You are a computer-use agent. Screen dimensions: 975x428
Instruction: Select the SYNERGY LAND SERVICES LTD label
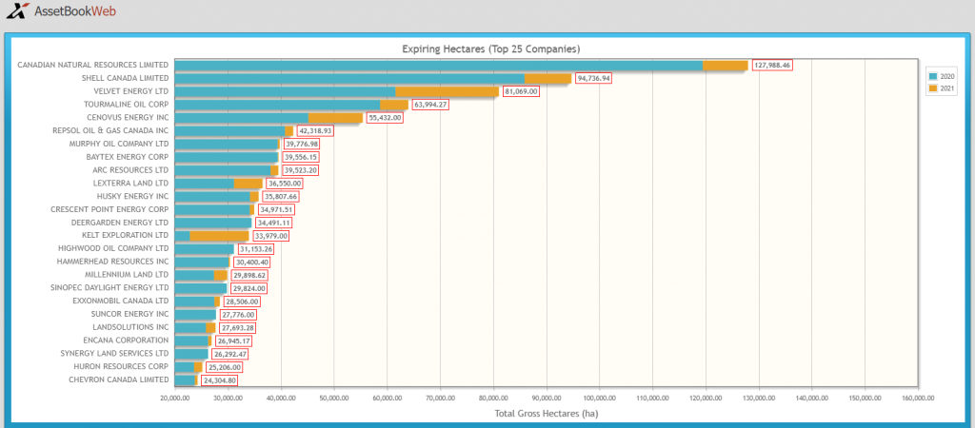point(112,354)
